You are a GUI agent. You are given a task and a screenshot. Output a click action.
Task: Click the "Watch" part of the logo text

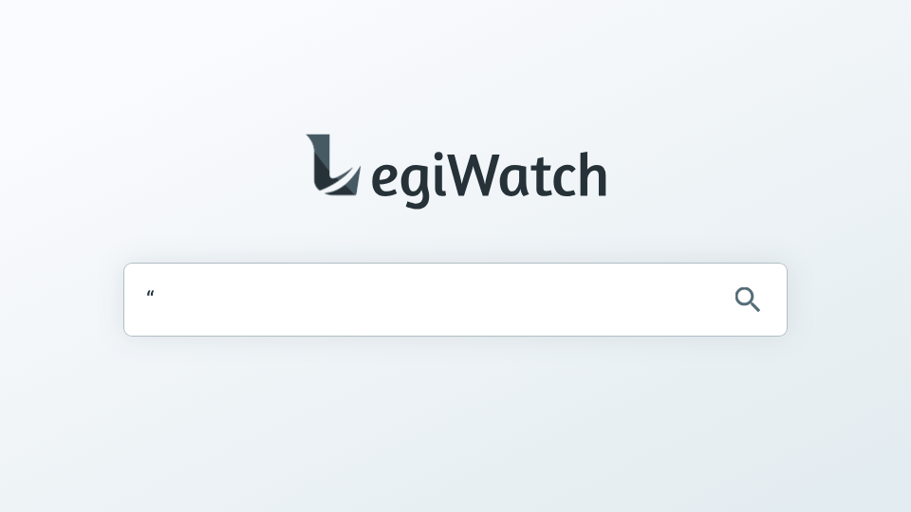[529, 174]
